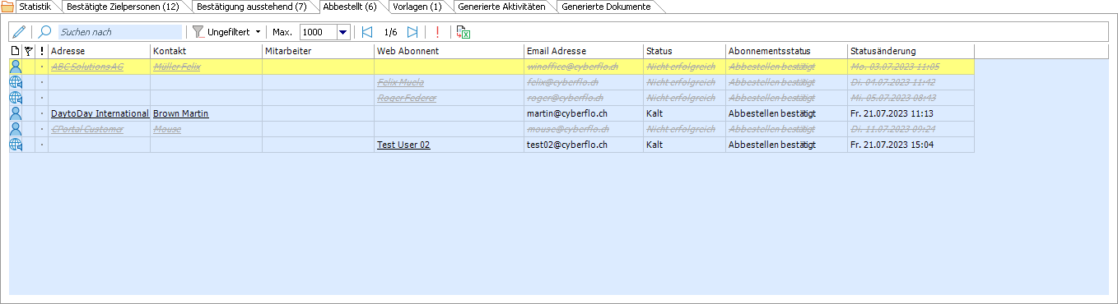The height and width of the screenshot is (304, 1118).
Task: Open the struck-through ABC Solutions AG link
Action: tap(87, 67)
